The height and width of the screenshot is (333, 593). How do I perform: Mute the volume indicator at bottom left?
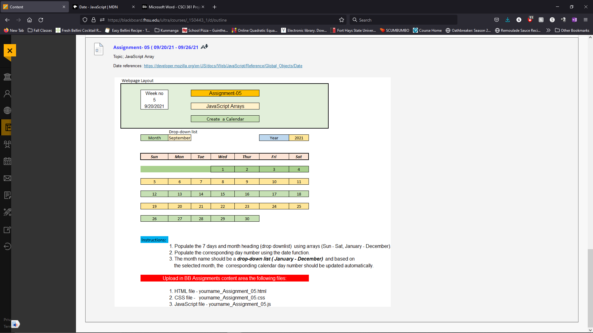coord(15,324)
